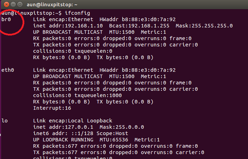Click txqueuelen:1000 under eth0
248x159 pixels.
coord(98,95)
